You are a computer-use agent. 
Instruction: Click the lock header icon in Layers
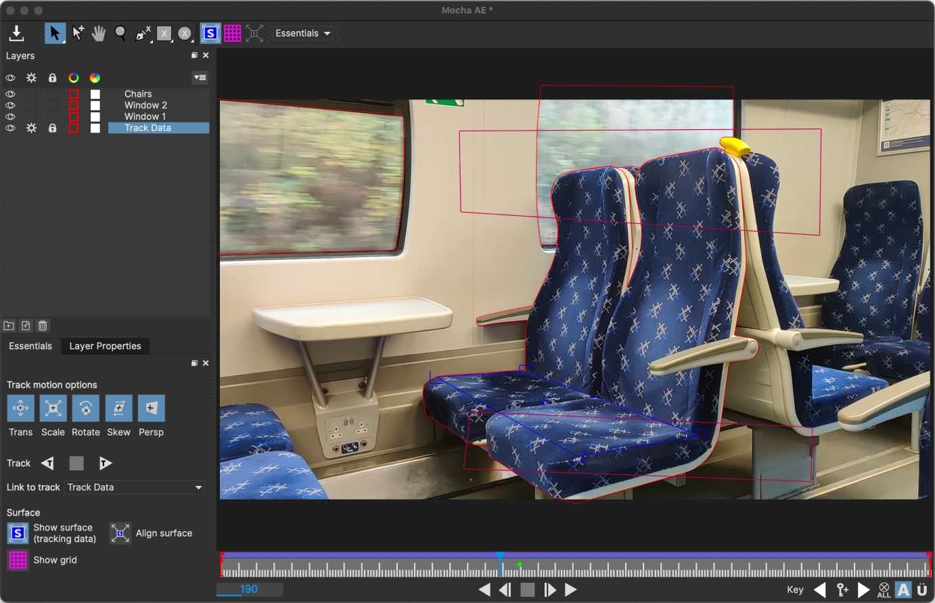[52, 78]
